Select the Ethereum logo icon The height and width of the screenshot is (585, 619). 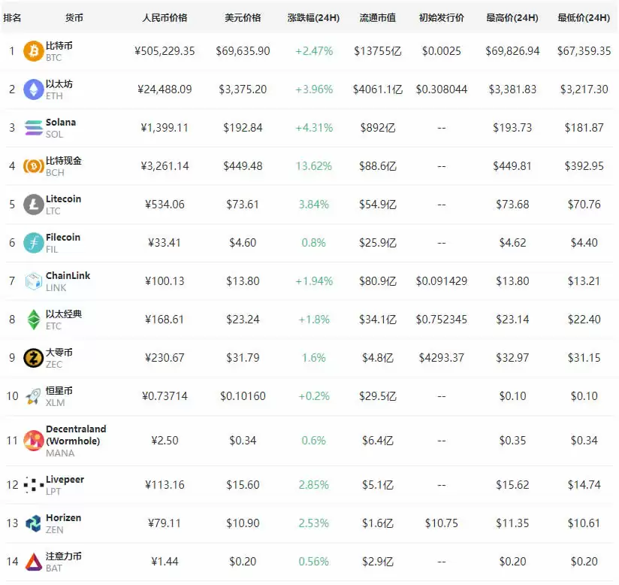pyautogui.click(x=33, y=89)
